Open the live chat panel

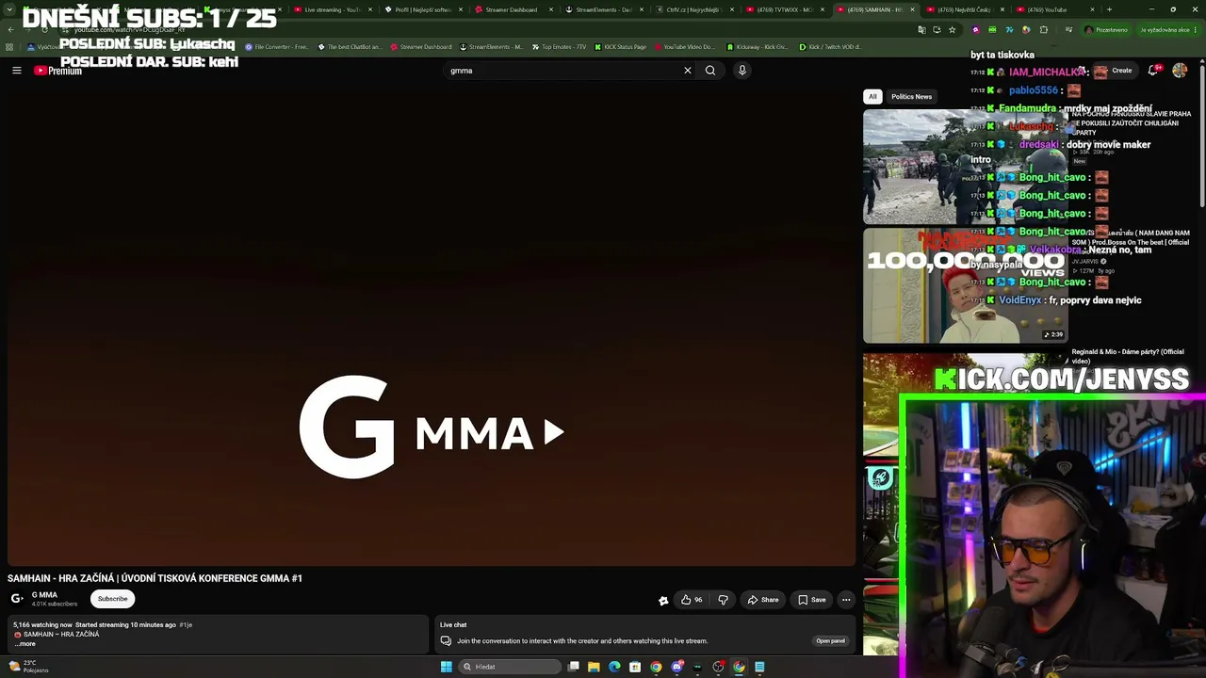click(830, 641)
